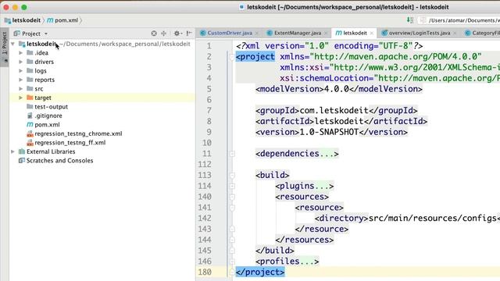
Task: Toggle fold of project tag on line 2
Action: click(x=232, y=57)
